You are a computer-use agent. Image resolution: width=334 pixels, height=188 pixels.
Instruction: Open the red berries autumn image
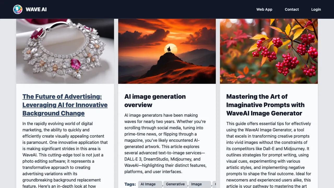coord(269,51)
